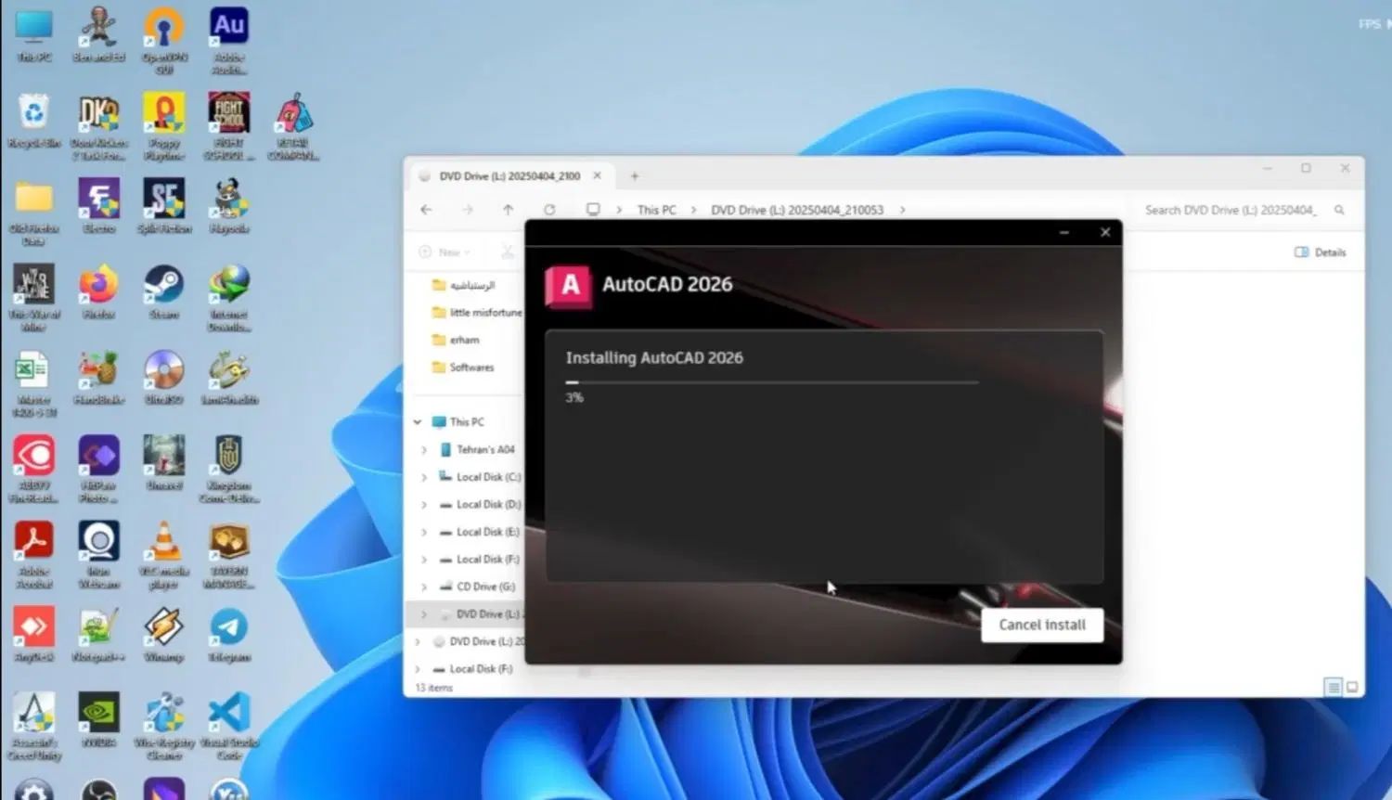Launch OpenVPN GUI desktop shortcut
This screenshot has height=800, width=1392.
pos(164,41)
